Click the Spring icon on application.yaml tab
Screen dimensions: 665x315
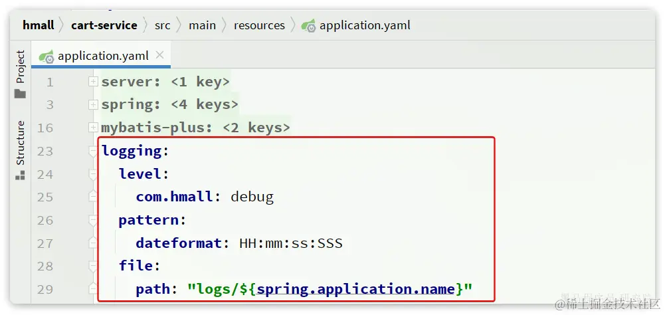coord(47,56)
